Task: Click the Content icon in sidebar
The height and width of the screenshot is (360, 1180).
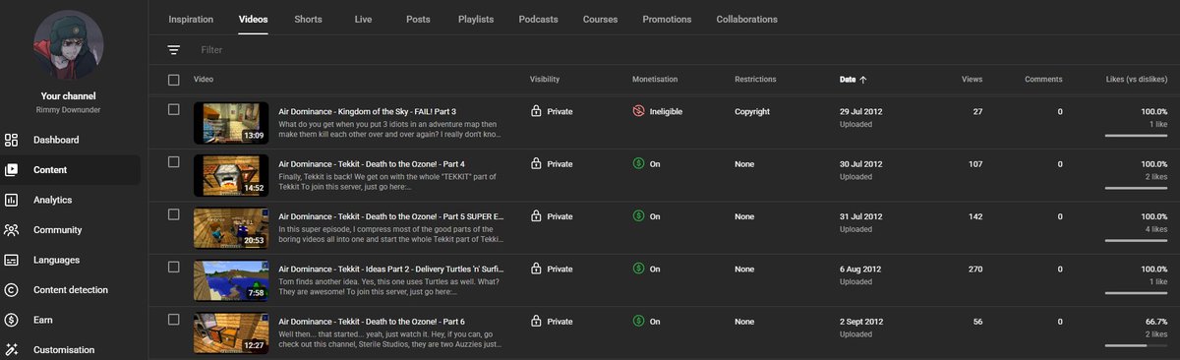Action: [x=12, y=170]
